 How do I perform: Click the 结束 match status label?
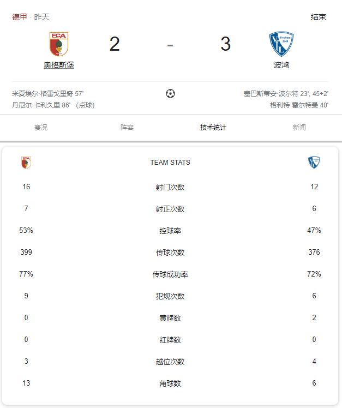click(x=319, y=17)
